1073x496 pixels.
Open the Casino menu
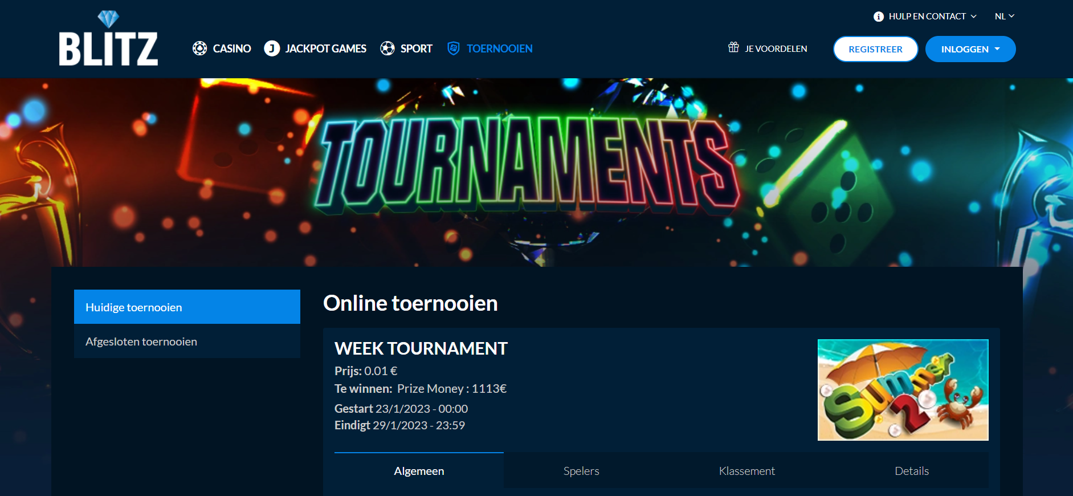(232, 48)
